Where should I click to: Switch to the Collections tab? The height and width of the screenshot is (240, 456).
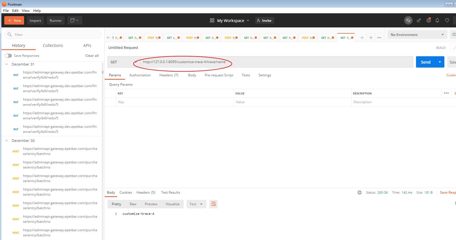(x=53, y=46)
